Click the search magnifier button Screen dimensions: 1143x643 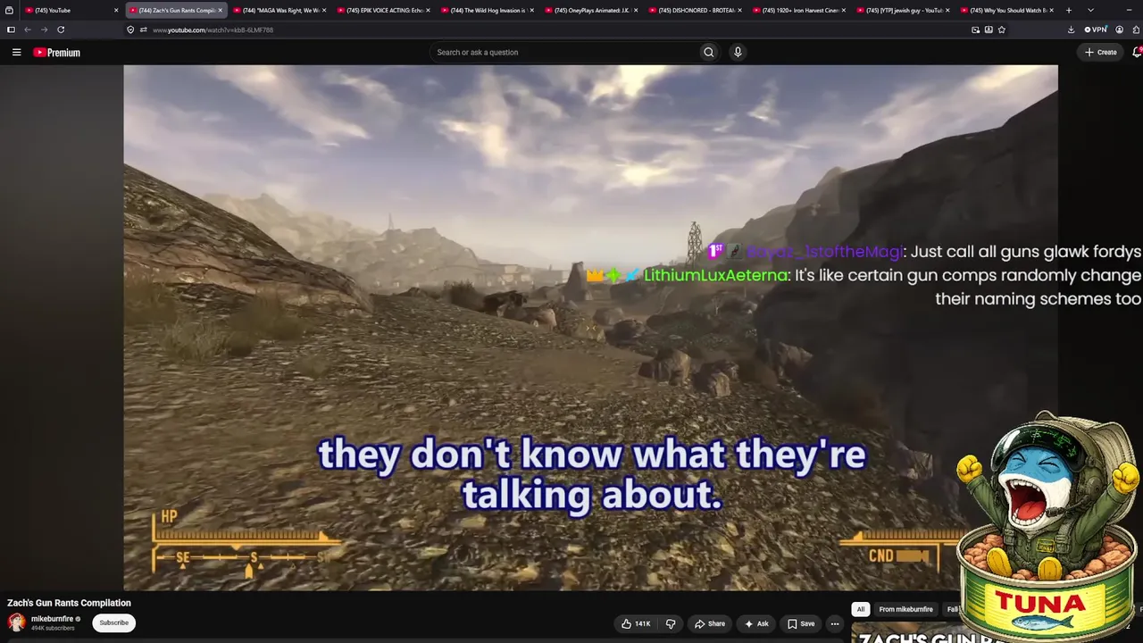tap(709, 53)
